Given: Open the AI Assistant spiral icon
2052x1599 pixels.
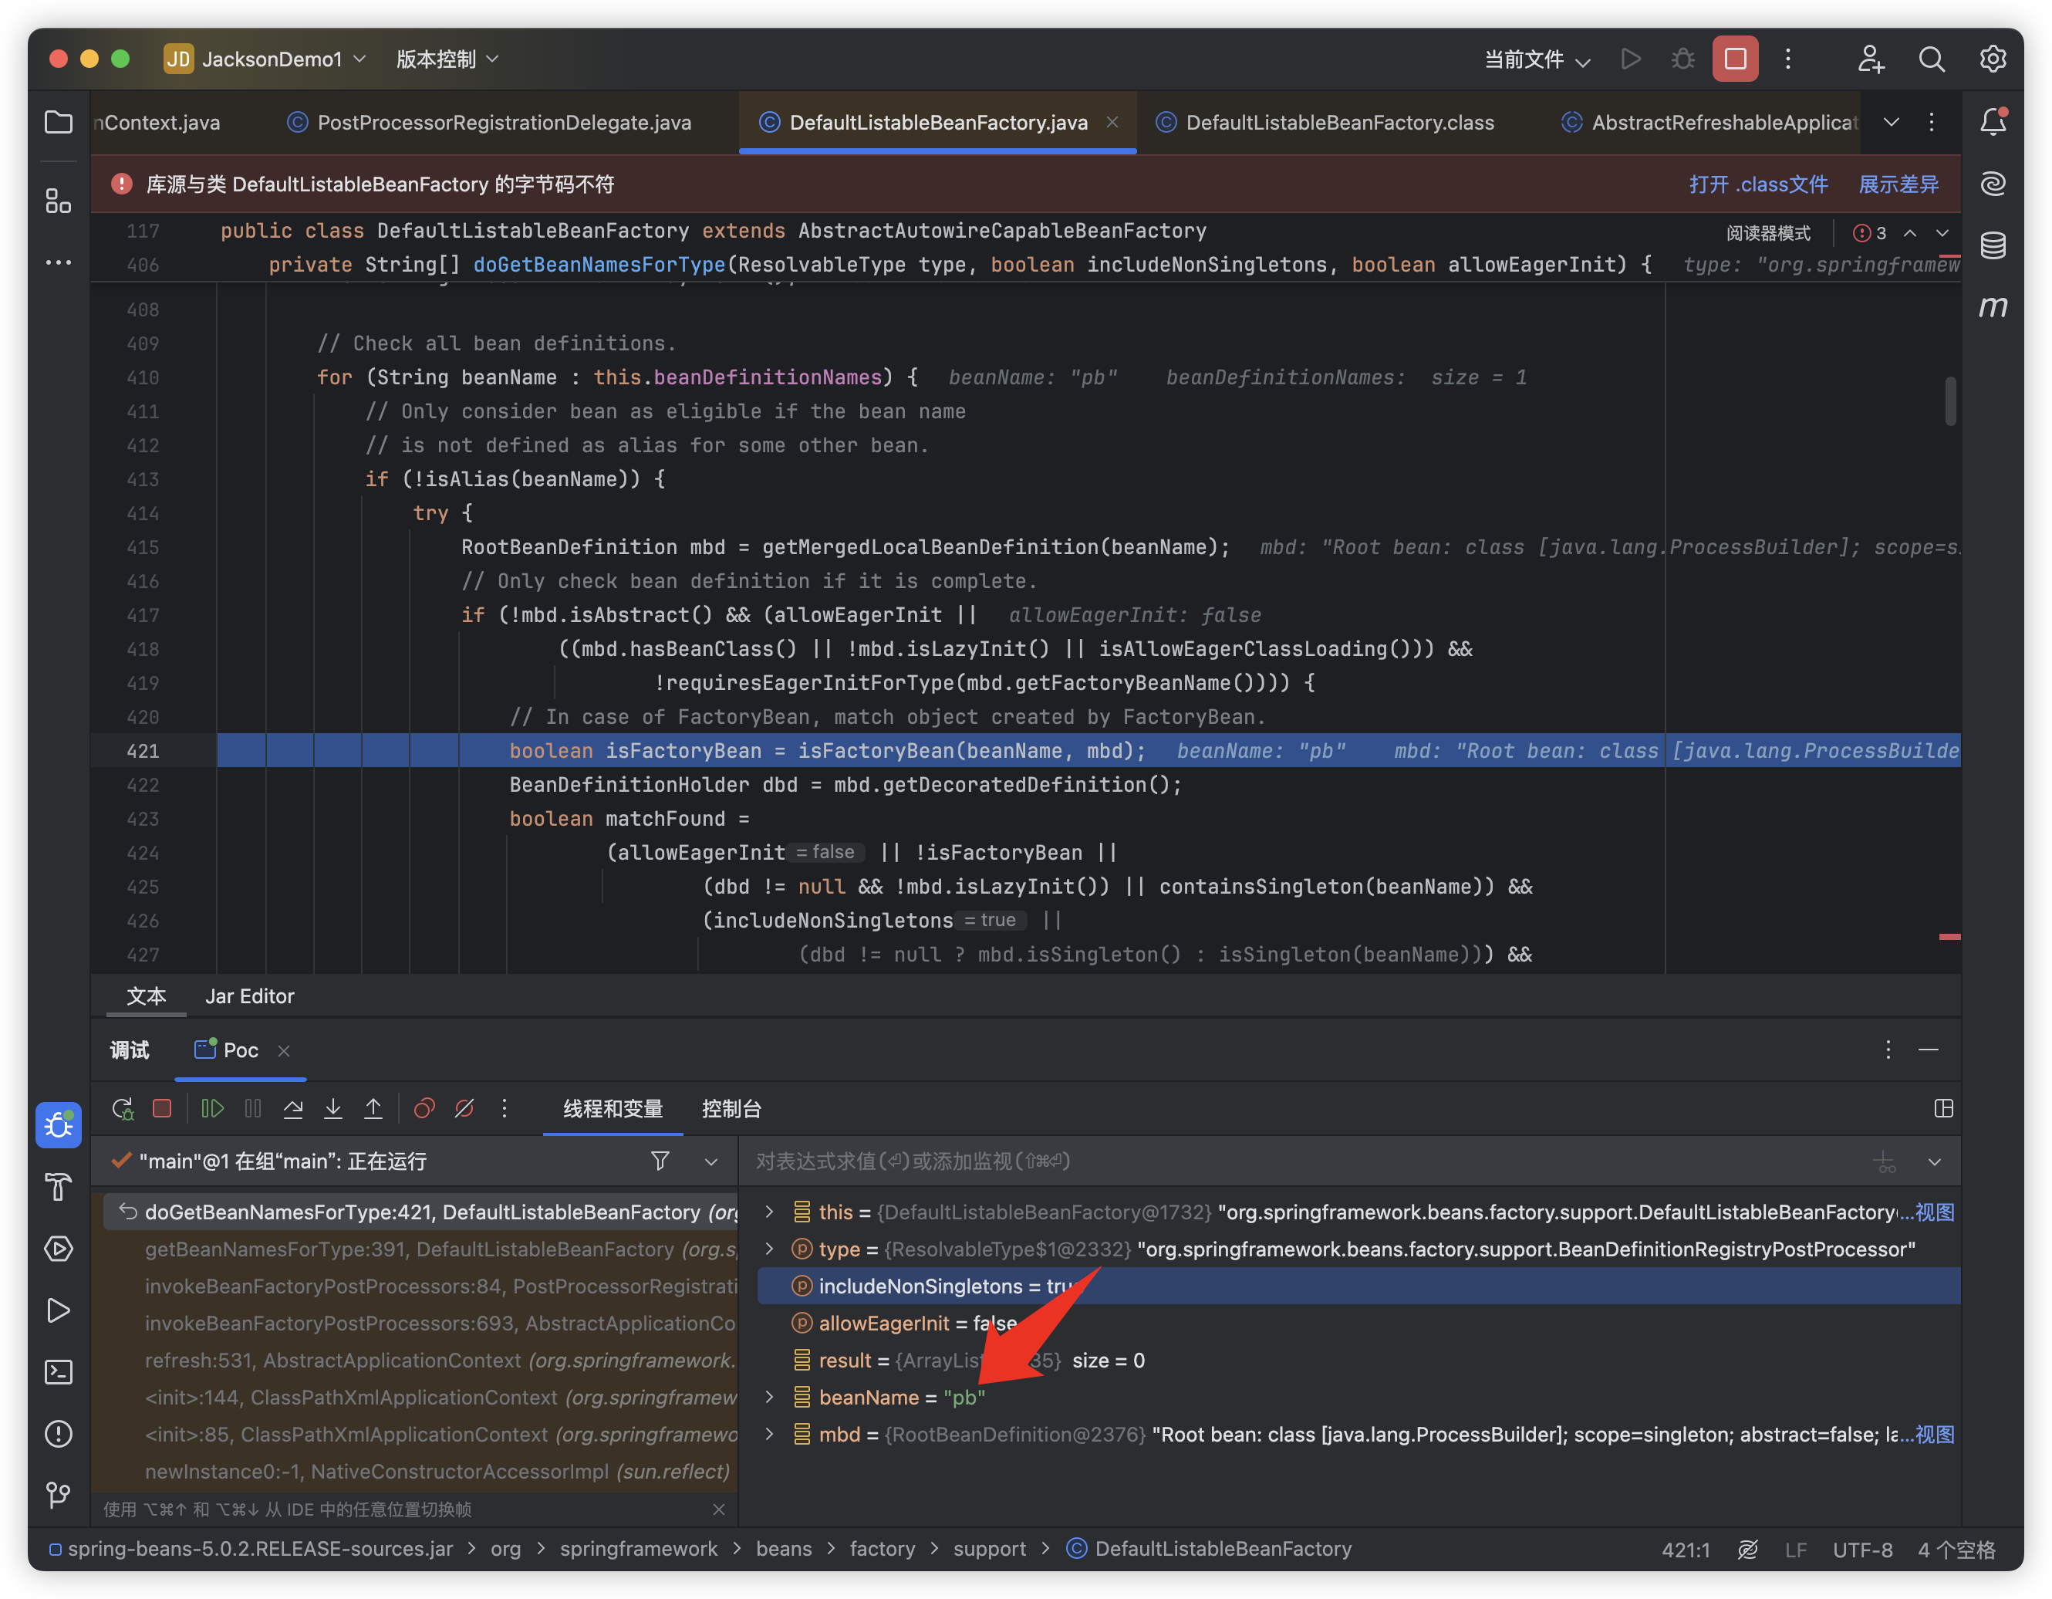Looking at the screenshot, I should click(x=1993, y=184).
